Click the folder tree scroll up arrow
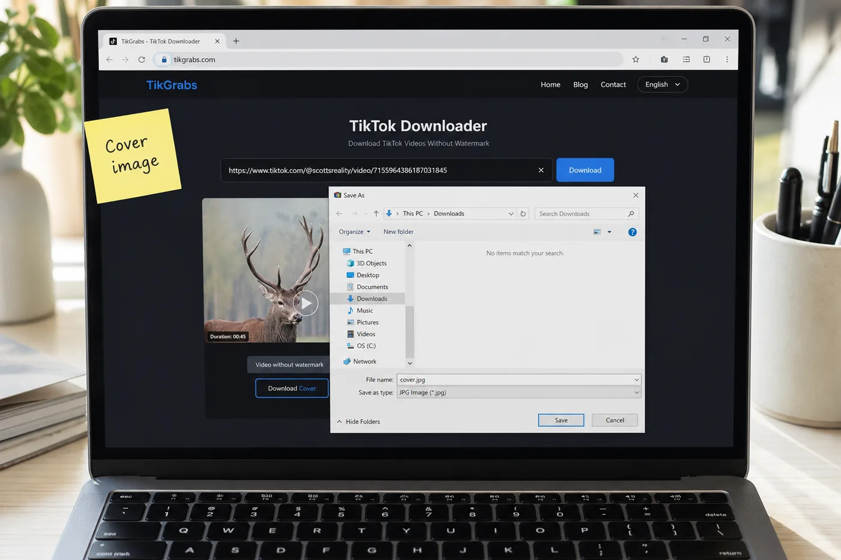The height and width of the screenshot is (560, 841). [x=410, y=245]
